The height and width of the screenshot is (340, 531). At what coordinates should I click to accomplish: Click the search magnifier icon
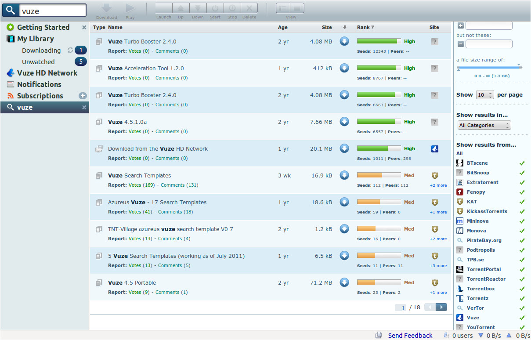[x=10, y=11]
